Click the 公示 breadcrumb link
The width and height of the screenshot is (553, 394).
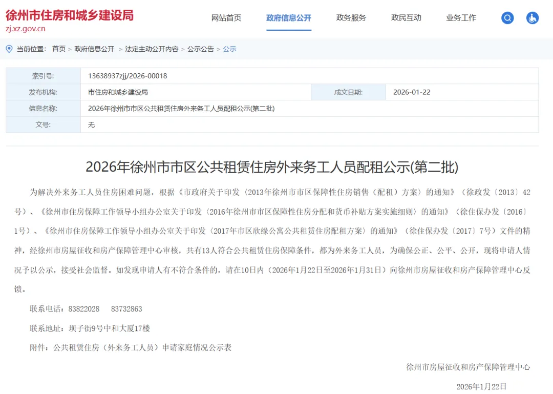229,49
